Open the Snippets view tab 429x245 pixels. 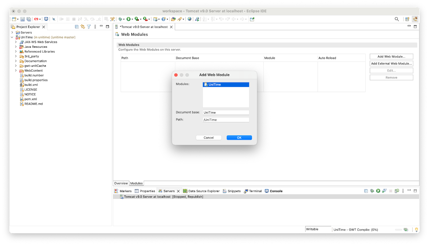(232, 191)
